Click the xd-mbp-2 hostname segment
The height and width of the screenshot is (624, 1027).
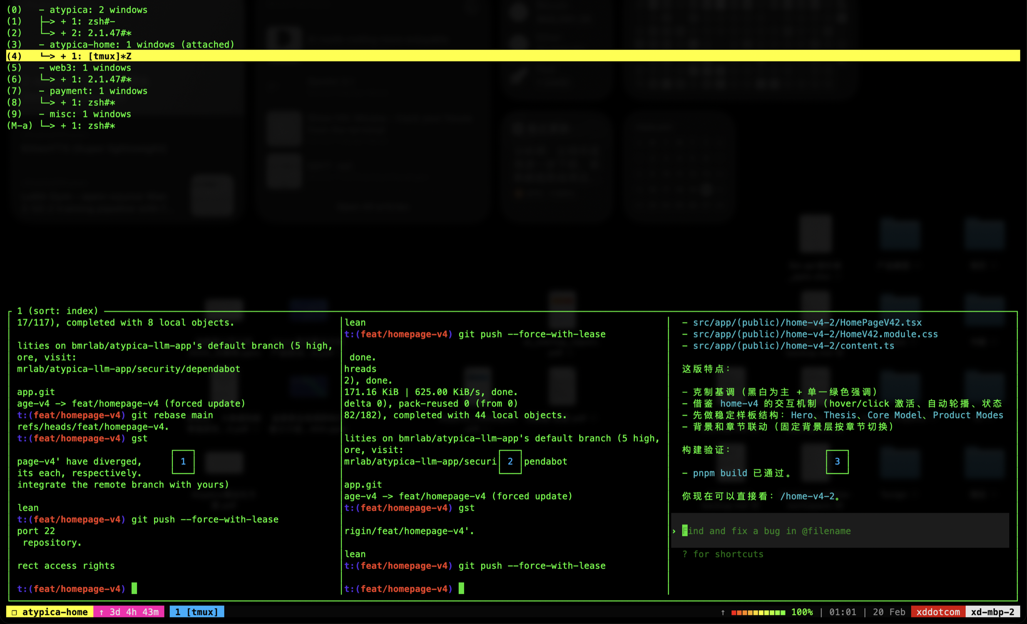pos(992,612)
